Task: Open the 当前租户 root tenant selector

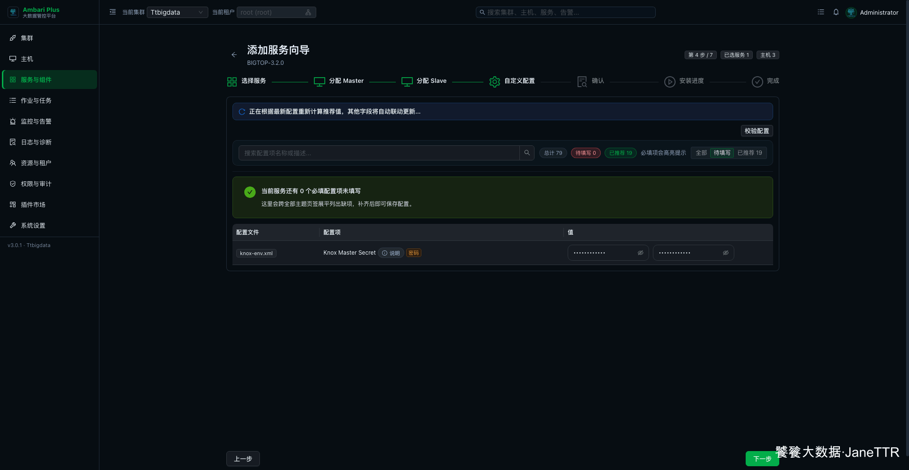Action: pos(276,12)
